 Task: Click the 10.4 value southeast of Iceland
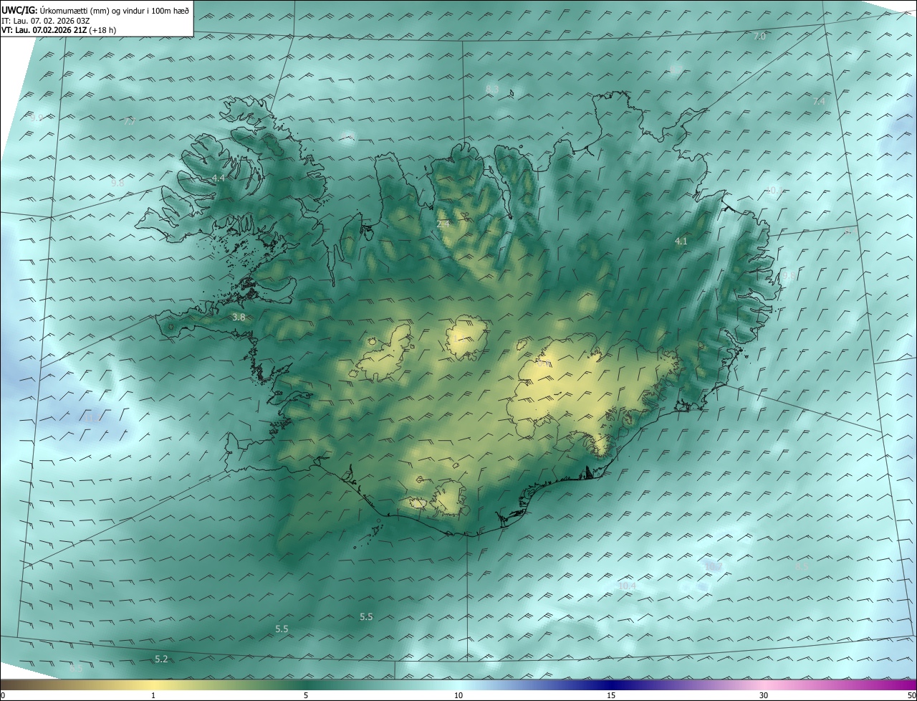coord(627,586)
